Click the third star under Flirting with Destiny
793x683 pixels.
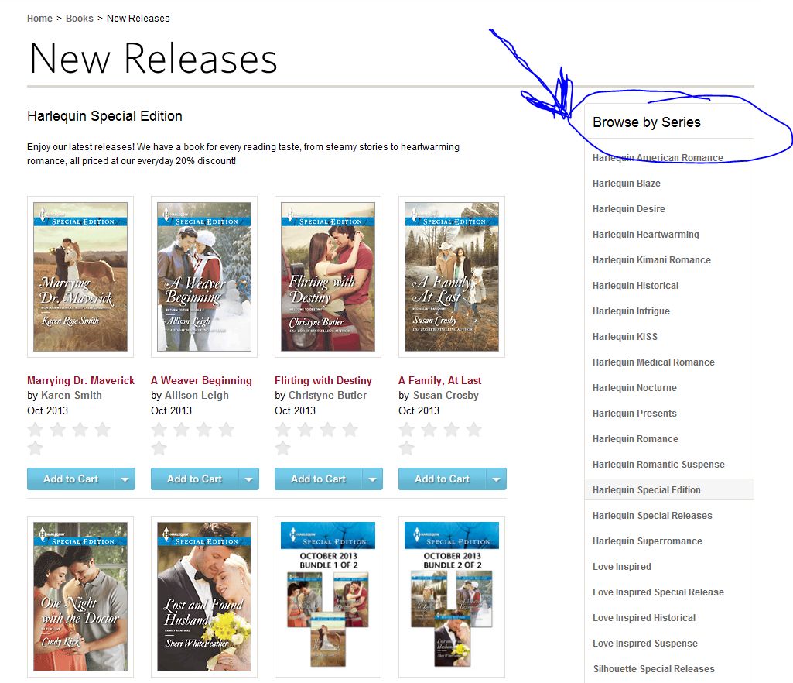click(328, 430)
